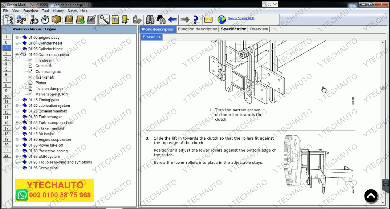Click the scroll down arrow in content pane
Image resolution: width=390 pixels, height=209 pixels.
tap(383, 202)
